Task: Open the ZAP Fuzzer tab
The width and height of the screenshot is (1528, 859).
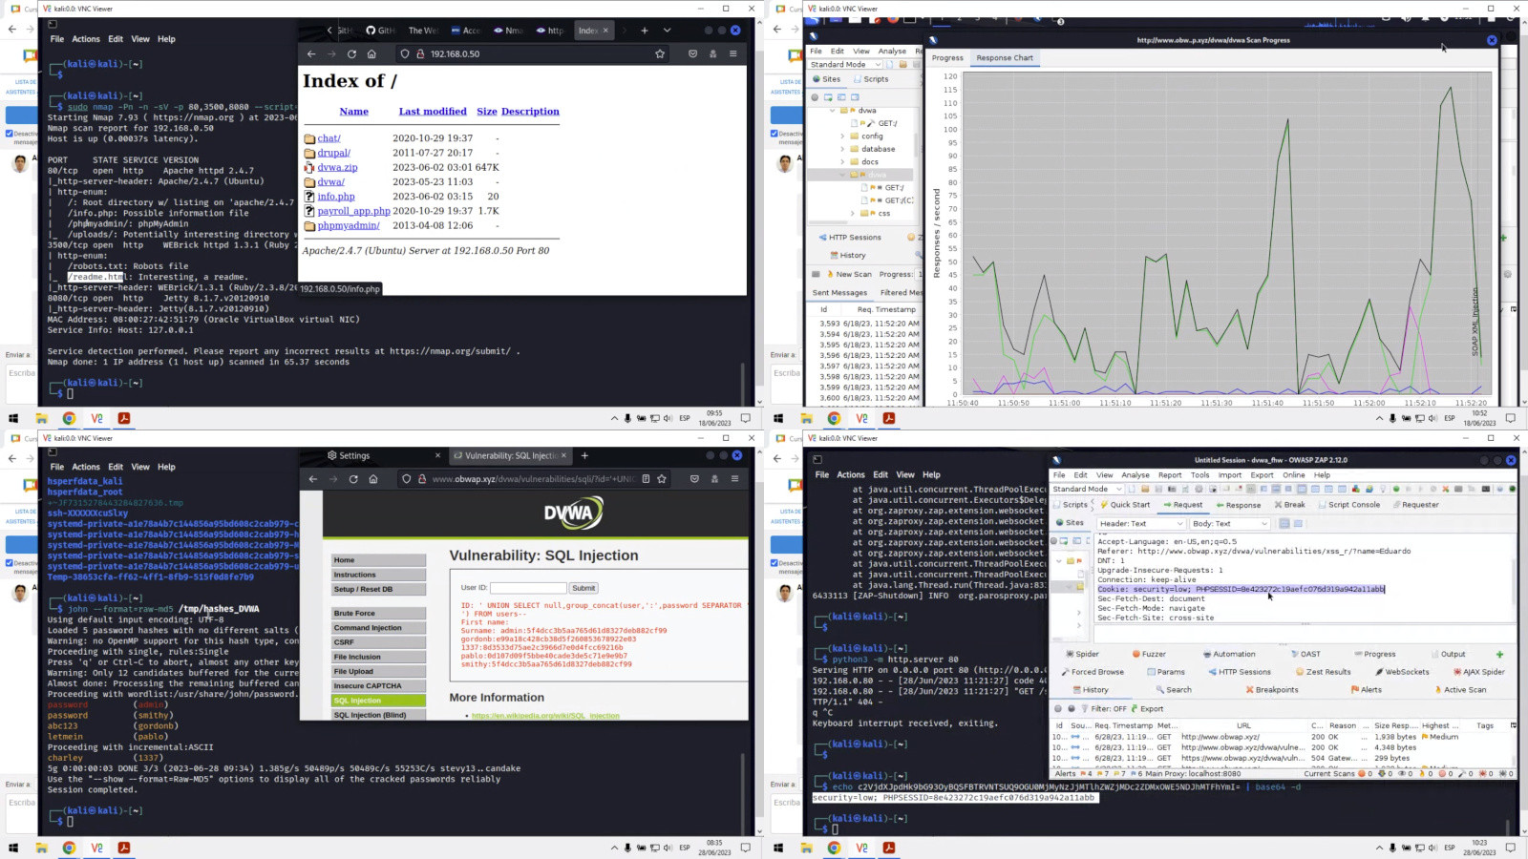Action: pos(1149,655)
